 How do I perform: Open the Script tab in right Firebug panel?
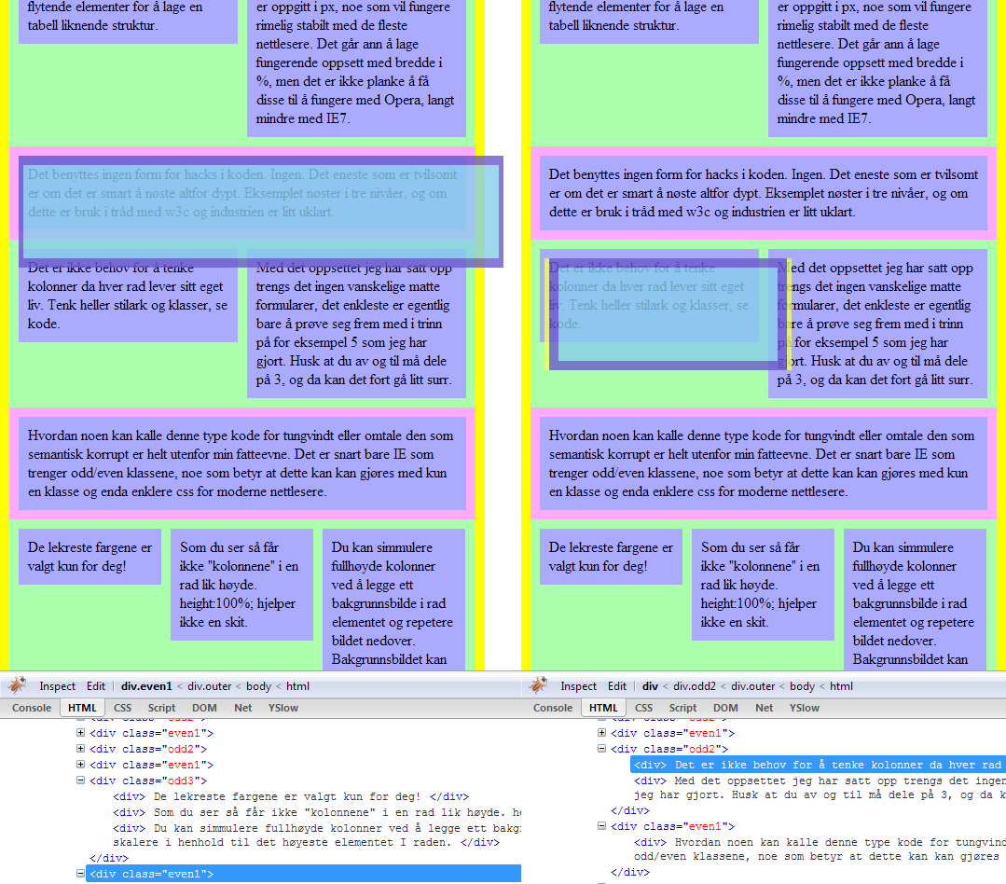(682, 708)
